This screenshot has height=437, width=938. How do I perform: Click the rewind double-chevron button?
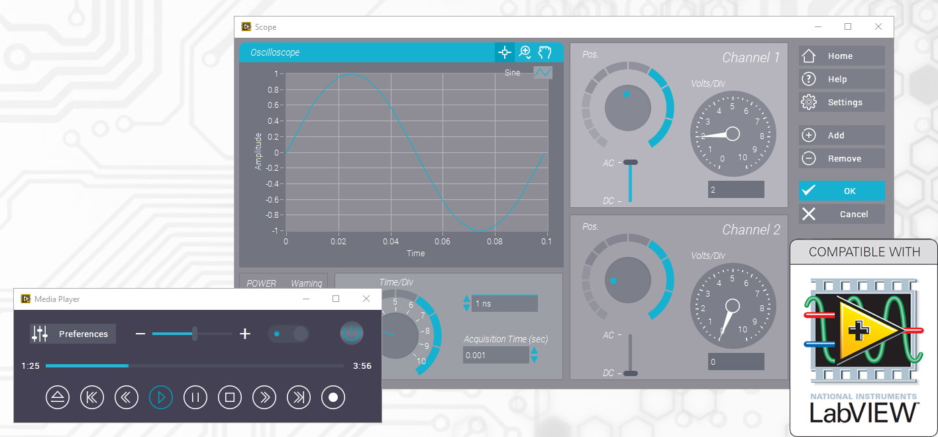coord(127,397)
